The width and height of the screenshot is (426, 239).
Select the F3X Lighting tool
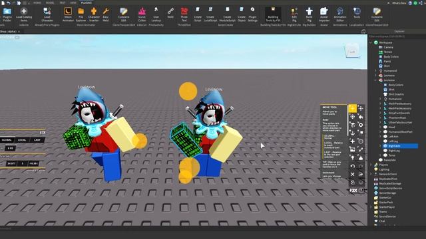[x=352, y=157]
